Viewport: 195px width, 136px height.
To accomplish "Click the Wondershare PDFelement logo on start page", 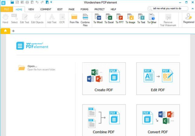I will 32,46.
